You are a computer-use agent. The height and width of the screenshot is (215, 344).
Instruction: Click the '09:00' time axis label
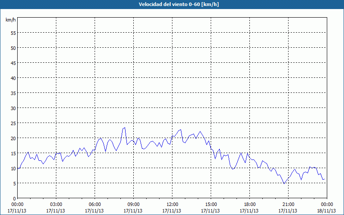click(133, 205)
